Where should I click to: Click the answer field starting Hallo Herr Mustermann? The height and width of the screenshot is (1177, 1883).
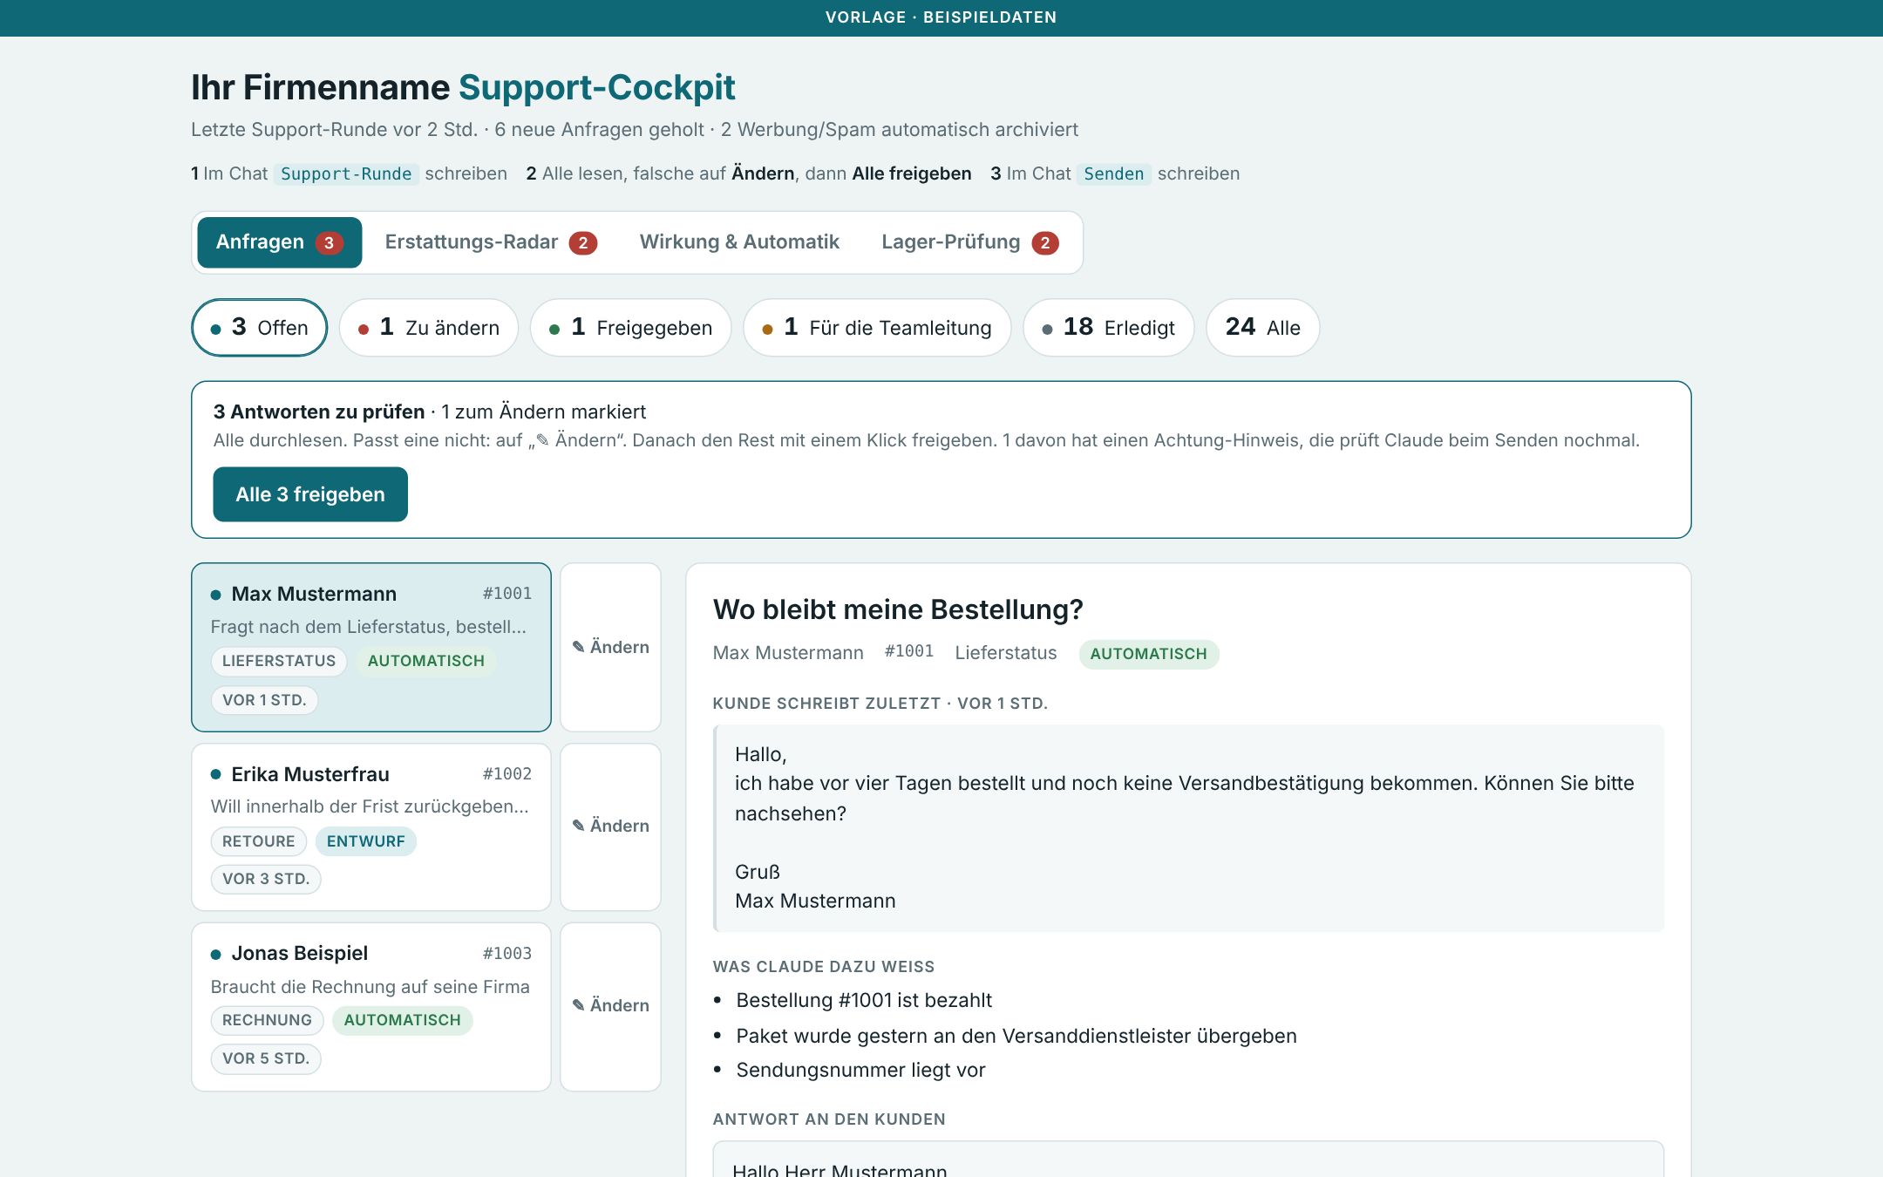pos(1189,1160)
